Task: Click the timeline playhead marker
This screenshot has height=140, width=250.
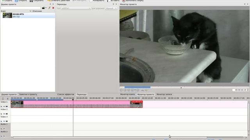Action: tap(73, 100)
